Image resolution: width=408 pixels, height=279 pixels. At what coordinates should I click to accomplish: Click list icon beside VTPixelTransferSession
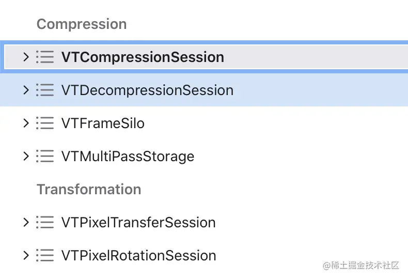[x=45, y=223]
